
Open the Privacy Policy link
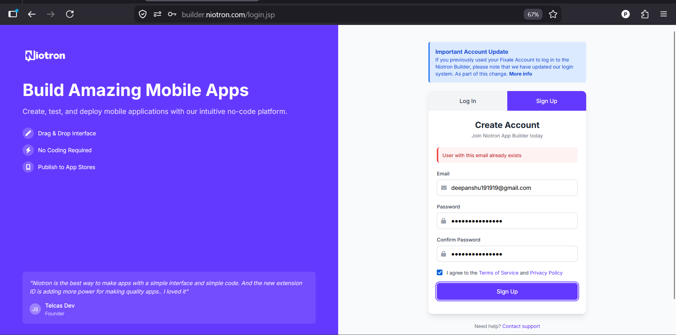pos(546,273)
